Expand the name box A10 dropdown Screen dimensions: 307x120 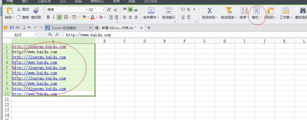[35, 35]
